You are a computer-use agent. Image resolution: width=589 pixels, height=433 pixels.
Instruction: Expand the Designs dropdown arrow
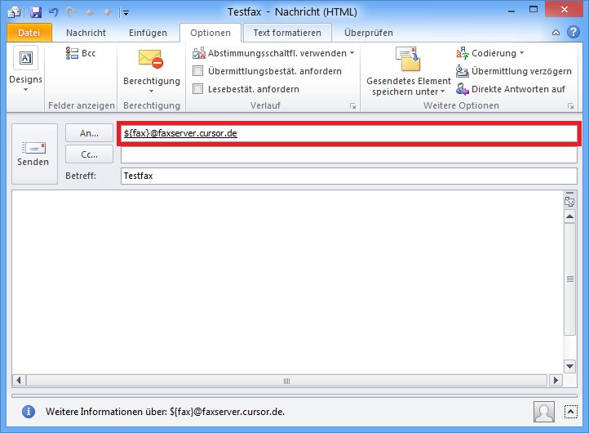tap(25, 90)
